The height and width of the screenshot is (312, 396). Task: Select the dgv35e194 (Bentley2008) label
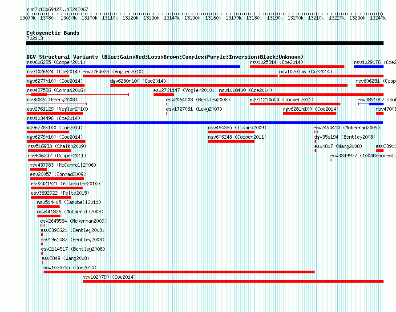point(345,137)
